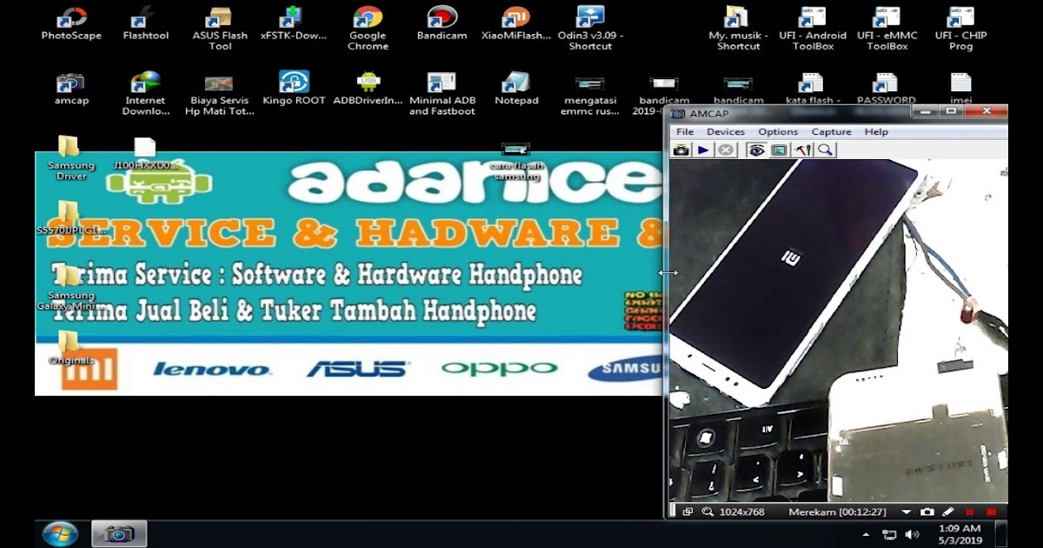Open the Notepad desktop shortcut
This screenshot has height=548, width=1043.
516,88
